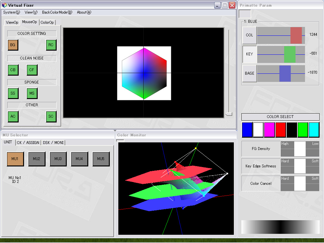The image size is (324, 243).
Task: Select the CF clean noise button
Action: click(x=32, y=70)
